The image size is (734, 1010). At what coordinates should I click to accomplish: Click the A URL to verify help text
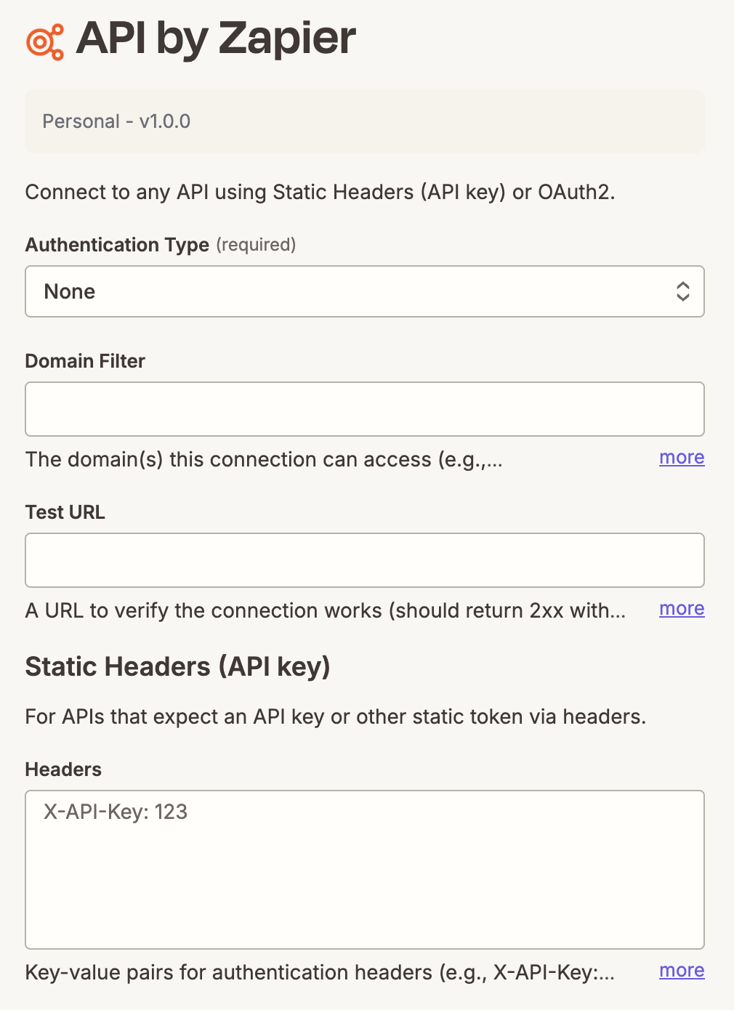(x=326, y=611)
